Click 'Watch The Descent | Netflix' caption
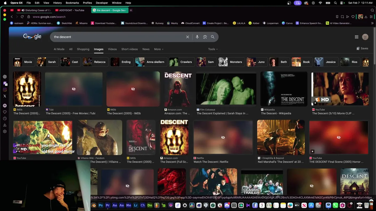Image resolution: width=376 pixels, height=211 pixels. pos(211,162)
